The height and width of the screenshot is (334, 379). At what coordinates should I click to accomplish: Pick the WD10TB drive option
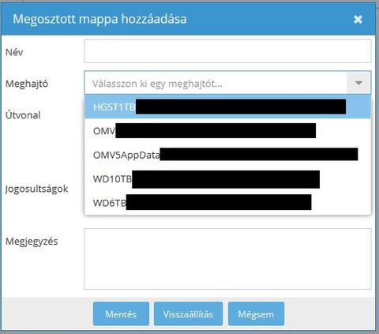[x=227, y=178]
